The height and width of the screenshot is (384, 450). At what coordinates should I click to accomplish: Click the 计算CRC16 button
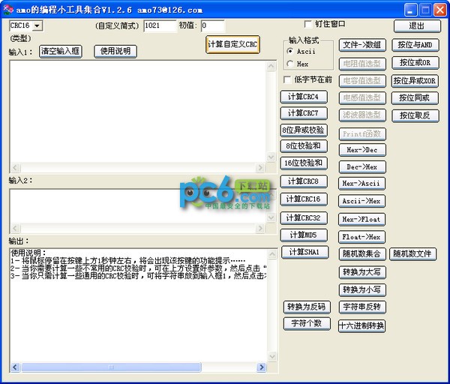point(303,199)
